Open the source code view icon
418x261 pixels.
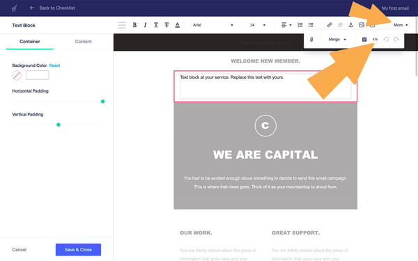click(x=375, y=40)
